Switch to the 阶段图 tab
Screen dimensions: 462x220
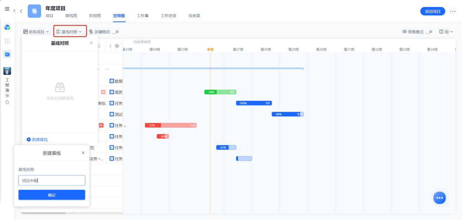[x=95, y=16]
